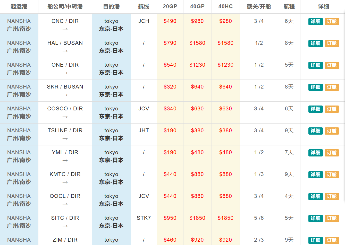This screenshot has width=345, height=245.
Task: Click the arrow under HAL / BUSAN
Action: pos(65,50)
